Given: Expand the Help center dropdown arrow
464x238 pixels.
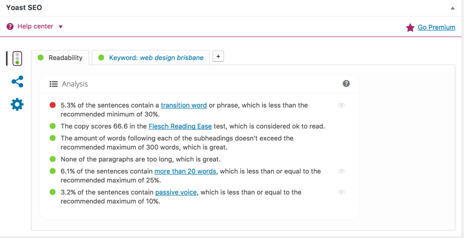Looking at the screenshot, I should click(61, 27).
